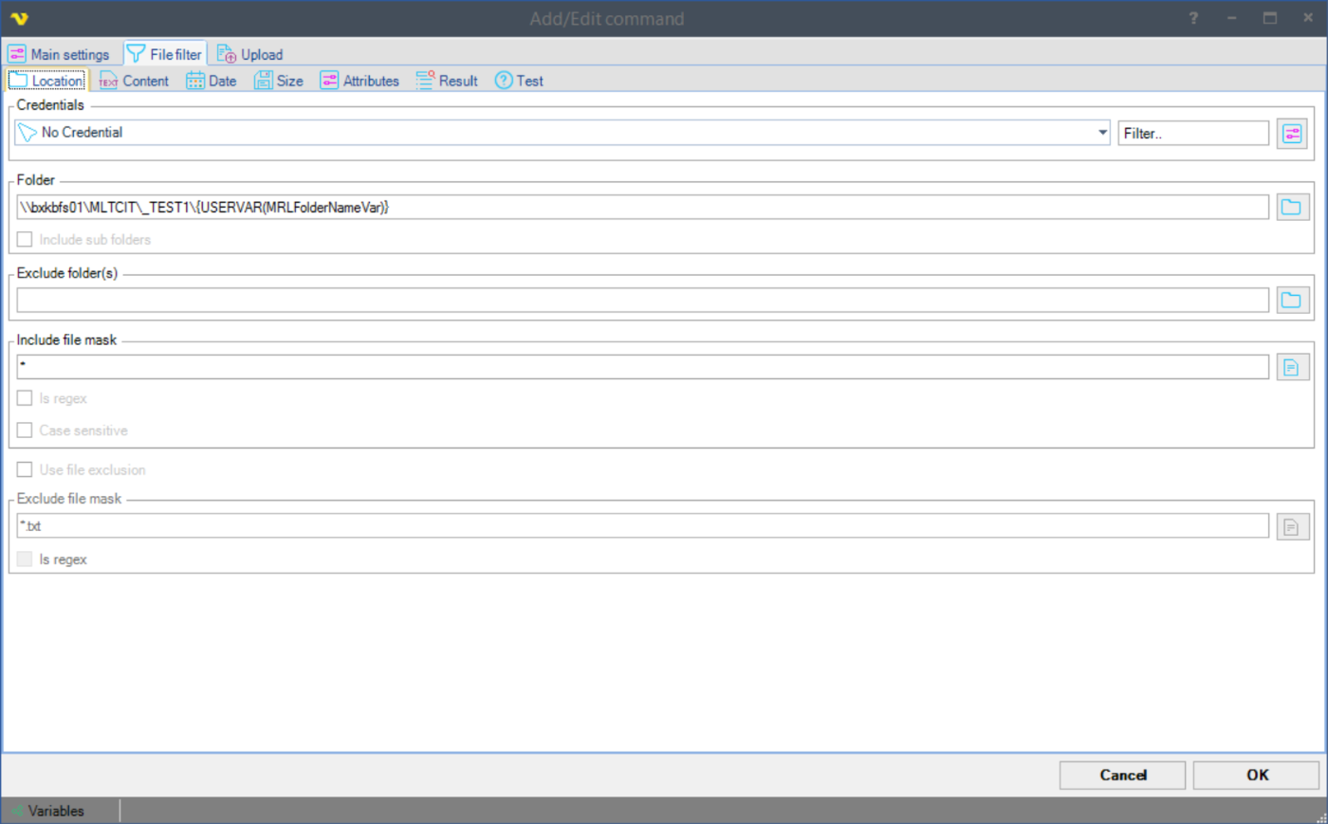Enable Include sub folders checkbox
Screen dimensions: 1328x824
pos(25,240)
